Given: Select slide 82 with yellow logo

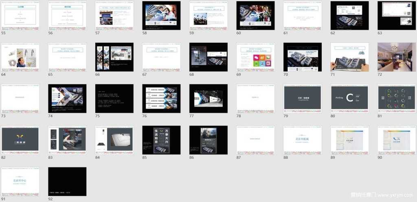Looking at the screenshot, I should [x=20, y=140].
